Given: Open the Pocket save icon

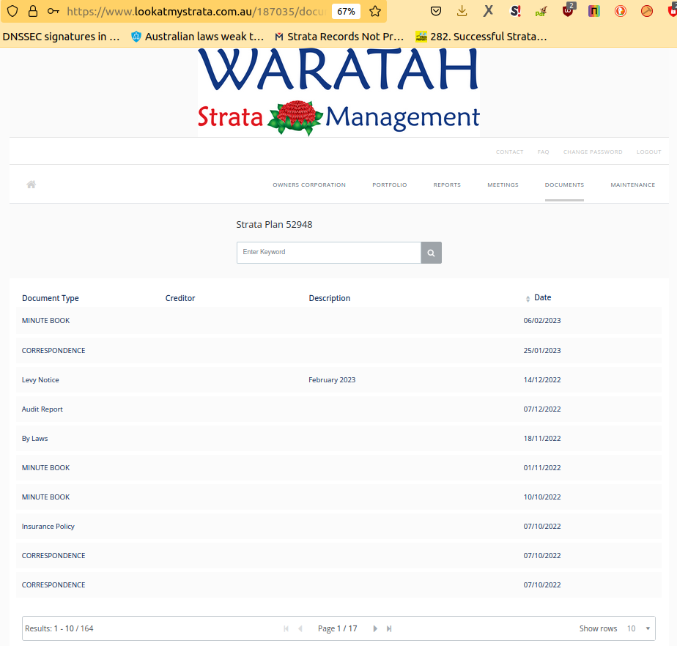Looking at the screenshot, I should [x=436, y=11].
